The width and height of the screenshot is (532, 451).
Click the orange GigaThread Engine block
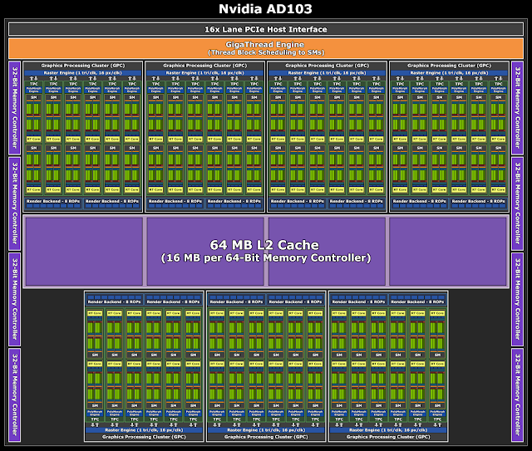click(266, 48)
